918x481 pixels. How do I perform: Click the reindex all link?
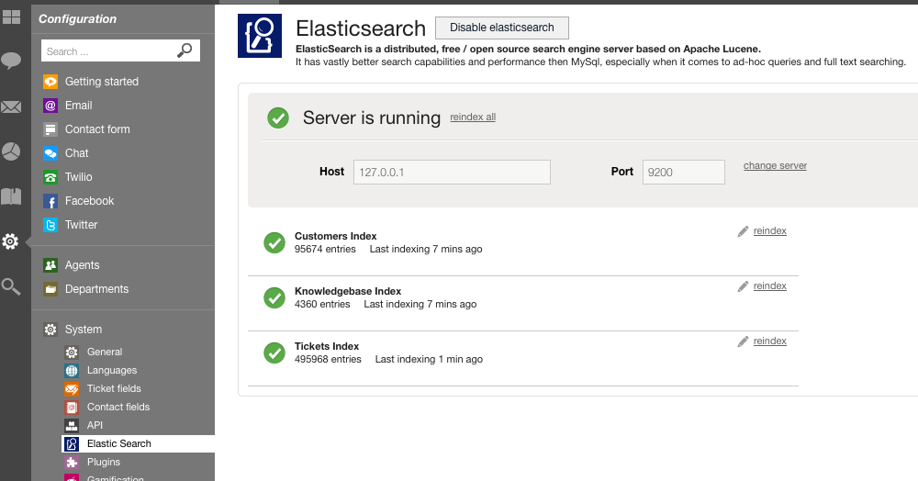(473, 117)
